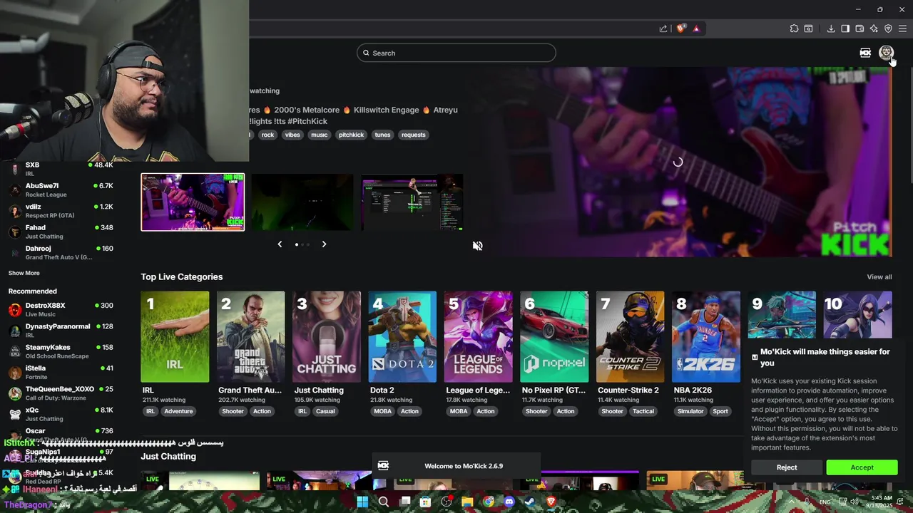Accept the Mo'Kick permission prompt

tap(862, 467)
